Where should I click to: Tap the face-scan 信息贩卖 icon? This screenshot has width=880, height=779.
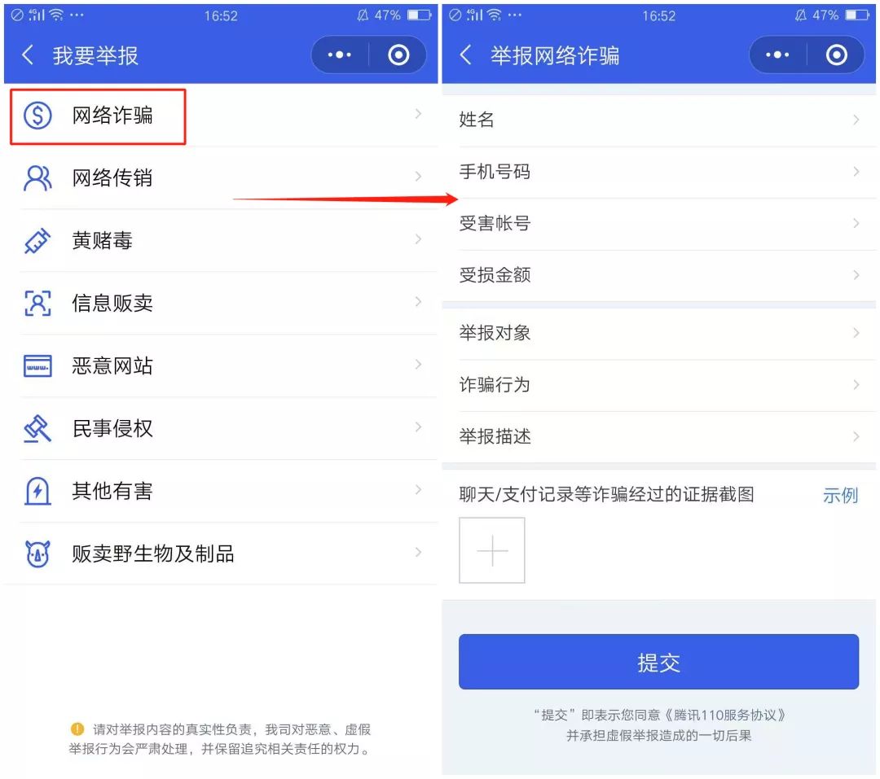click(x=37, y=304)
